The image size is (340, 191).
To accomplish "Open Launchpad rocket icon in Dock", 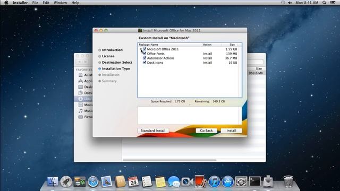I will (66, 181).
